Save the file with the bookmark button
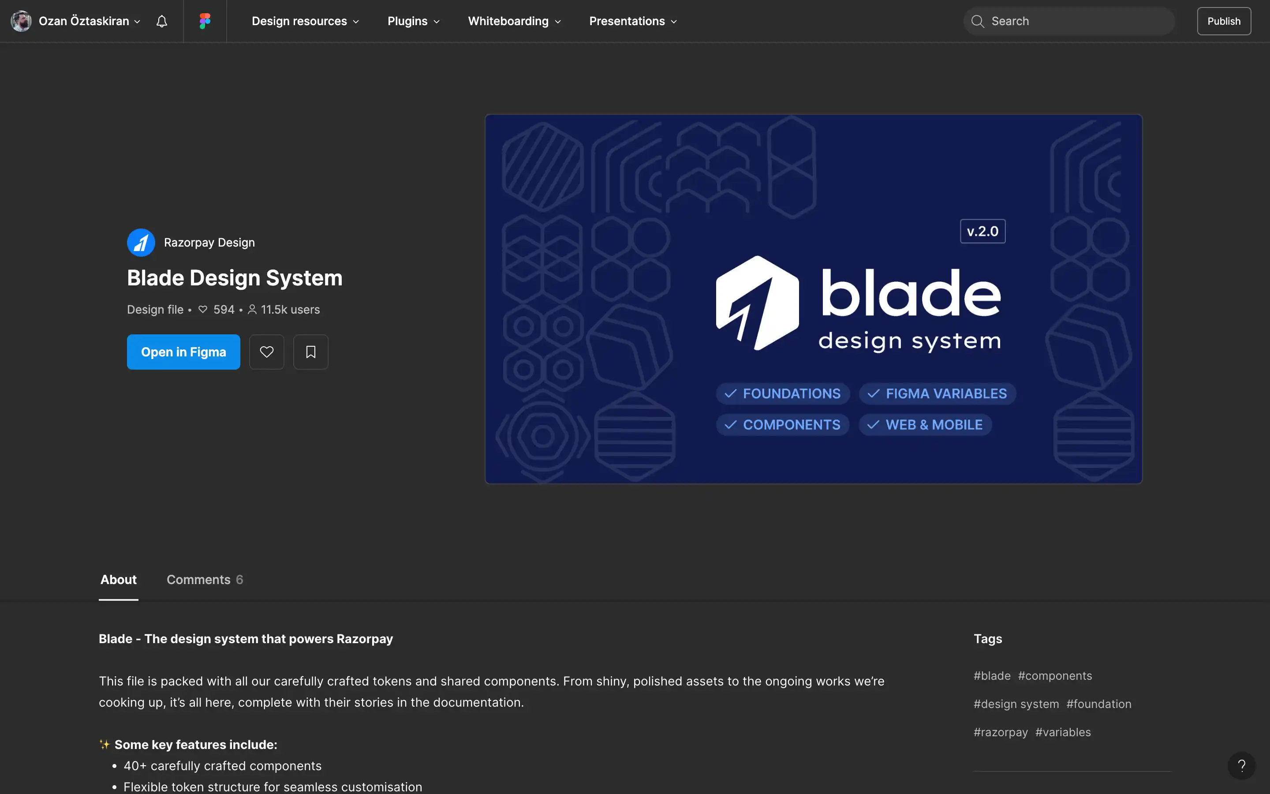The image size is (1270, 794). pyautogui.click(x=311, y=352)
